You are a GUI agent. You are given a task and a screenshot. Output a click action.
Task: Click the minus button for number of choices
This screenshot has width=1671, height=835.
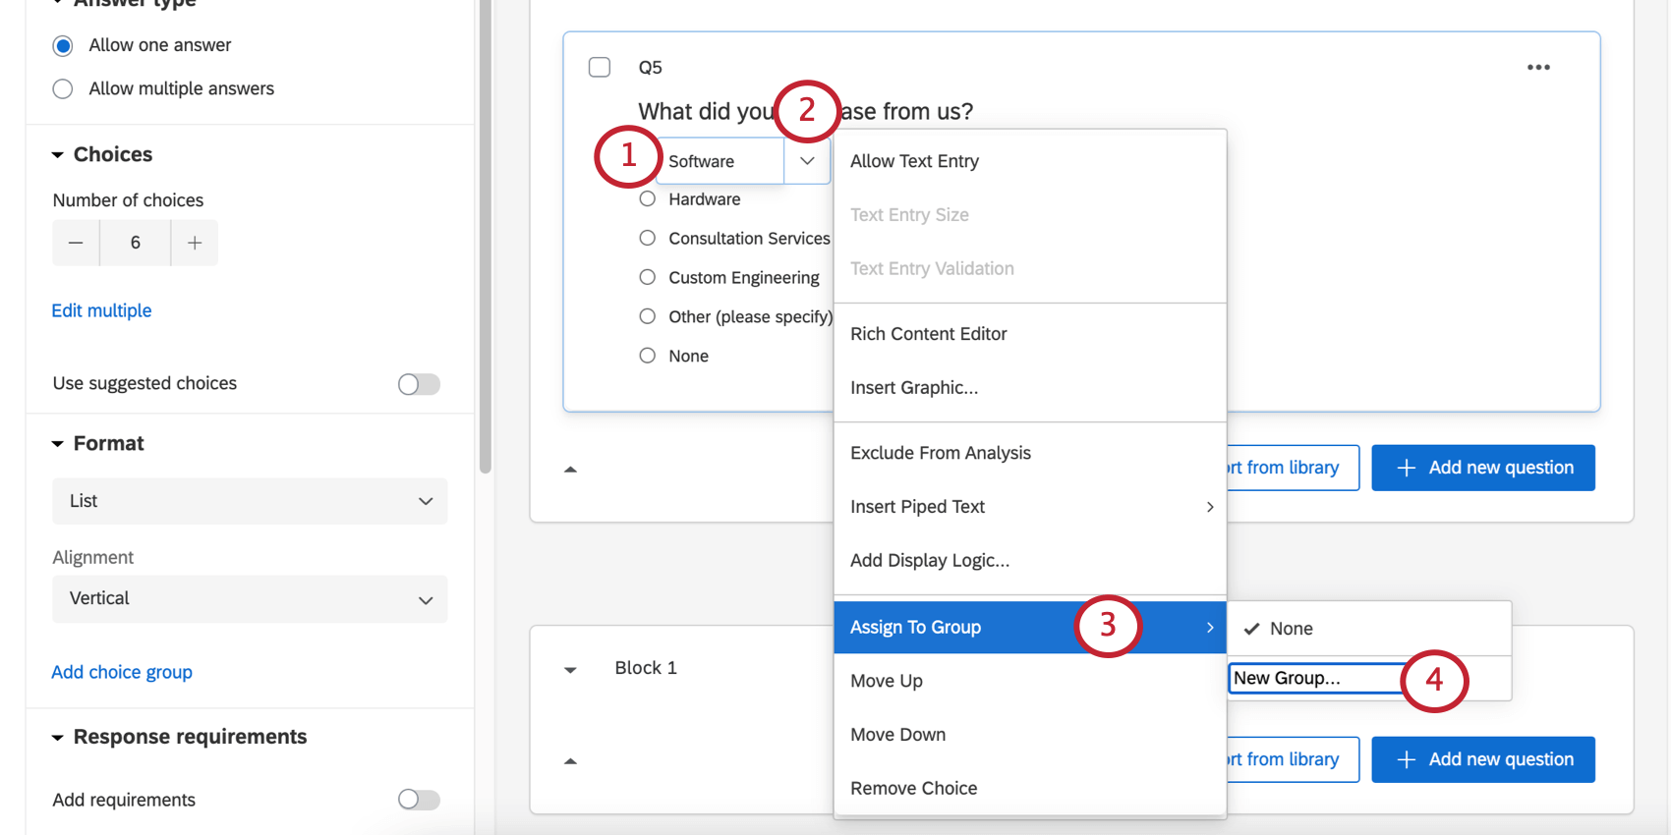coord(76,243)
